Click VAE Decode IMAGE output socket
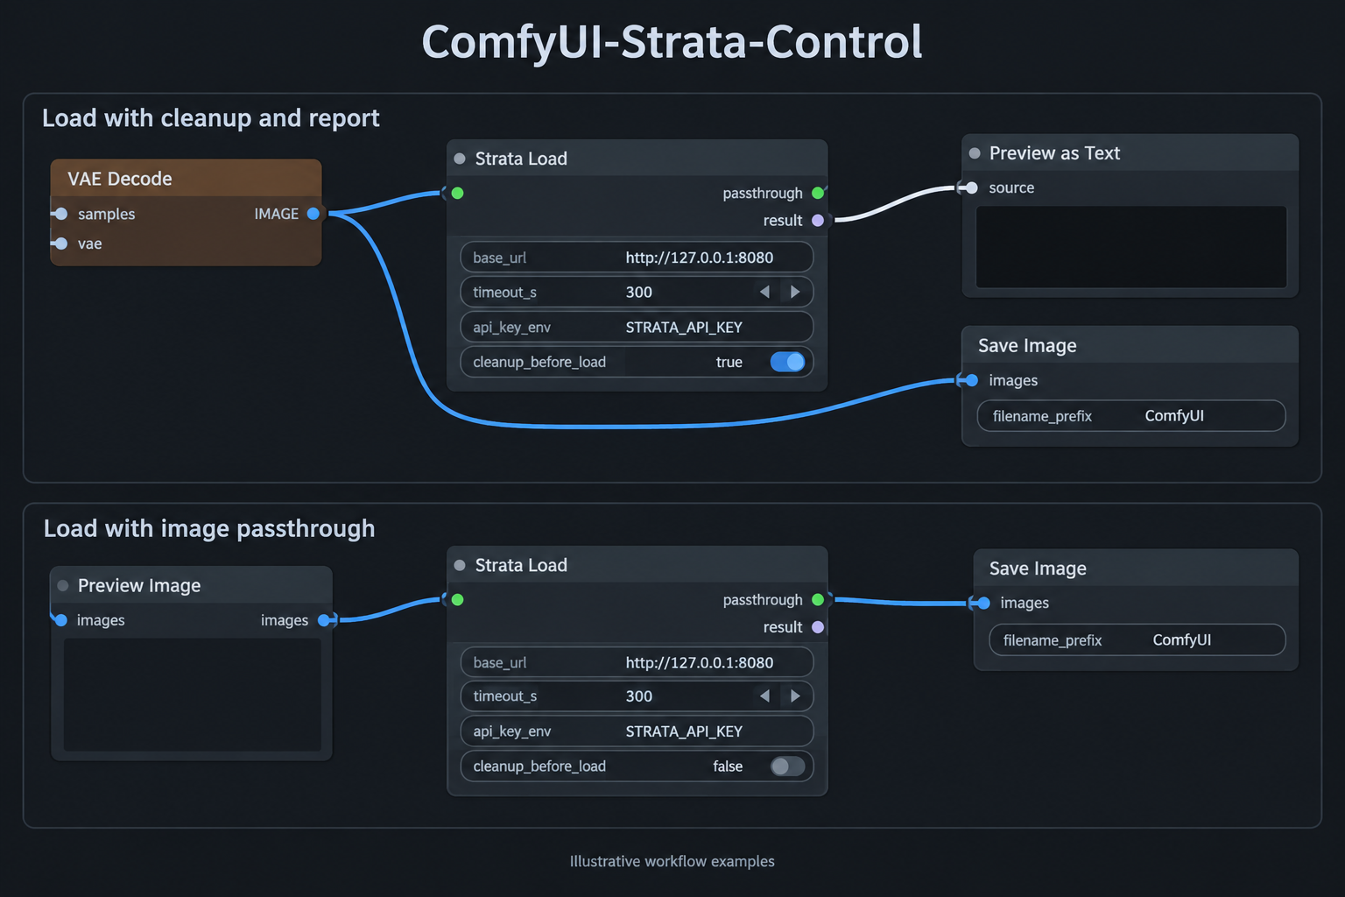The width and height of the screenshot is (1345, 897). 313,214
